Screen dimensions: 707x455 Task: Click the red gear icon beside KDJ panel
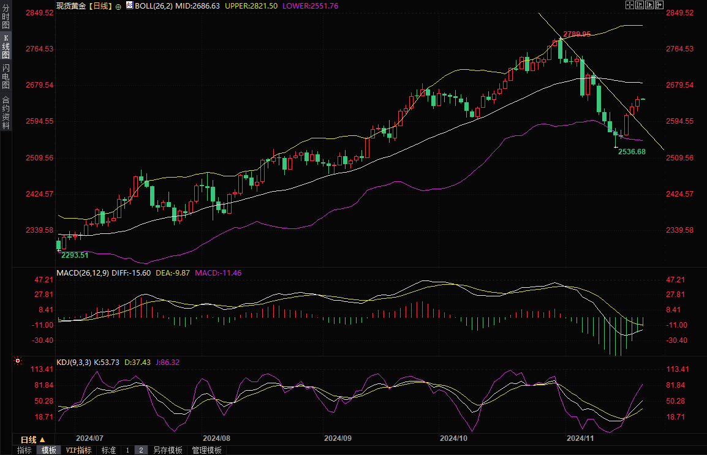18,362
